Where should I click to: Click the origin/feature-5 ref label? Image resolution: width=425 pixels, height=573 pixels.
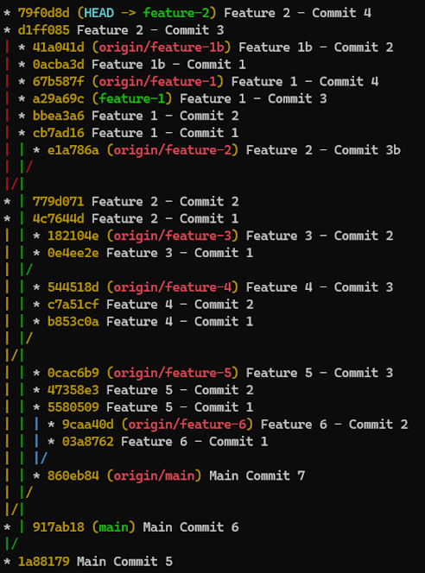click(x=173, y=373)
